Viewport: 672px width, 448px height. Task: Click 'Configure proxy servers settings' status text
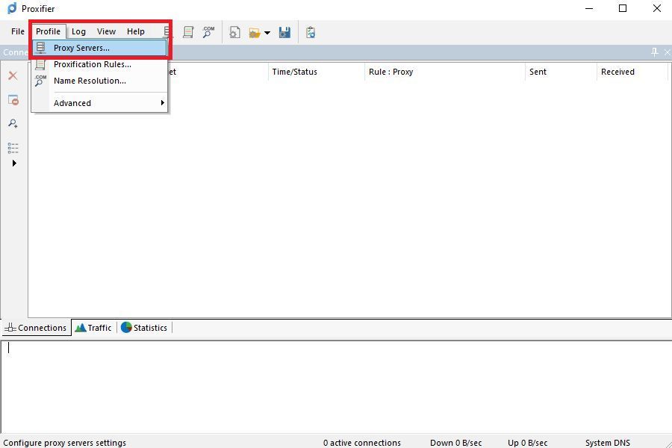pyautogui.click(x=65, y=443)
